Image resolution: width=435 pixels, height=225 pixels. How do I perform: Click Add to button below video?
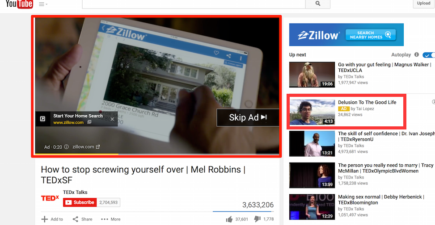click(x=52, y=219)
